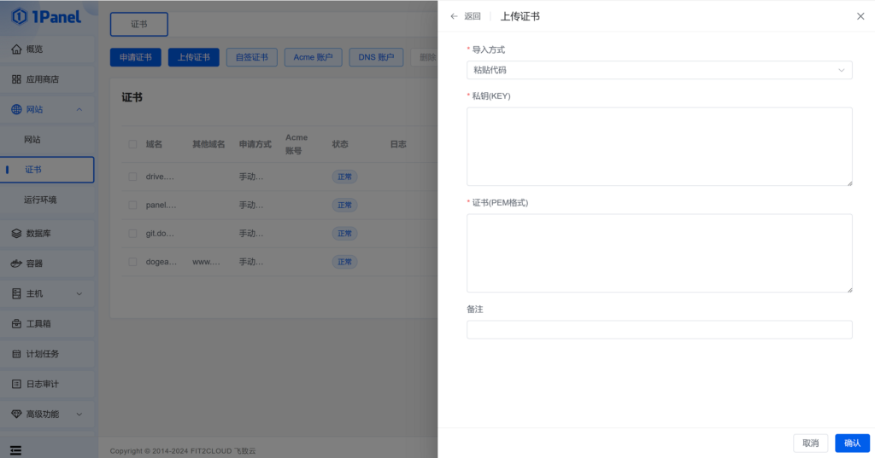
Task: Focus the 备注 remarks input field
Action: (x=659, y=330)
